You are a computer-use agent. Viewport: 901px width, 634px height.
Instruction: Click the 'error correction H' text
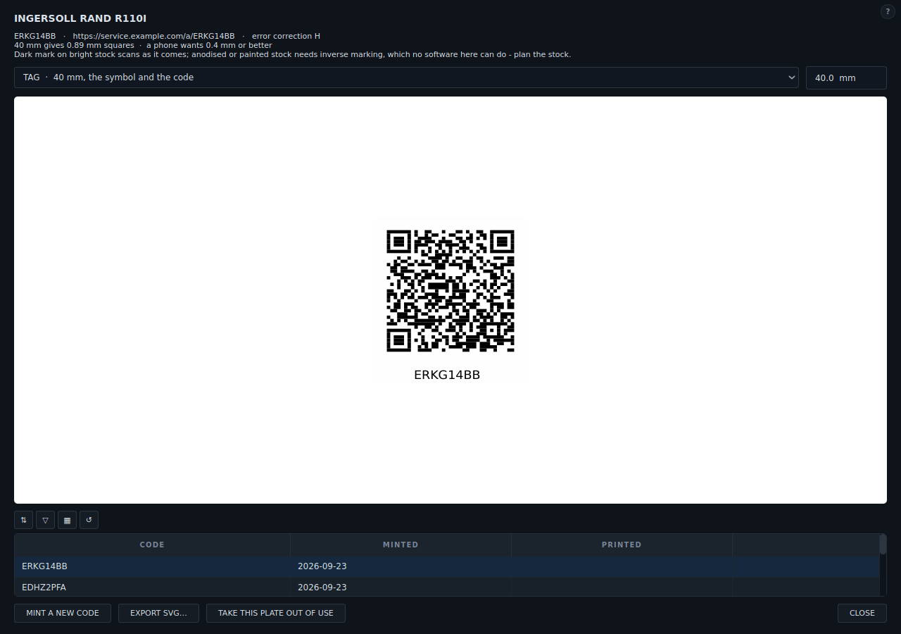coord(286,36)
